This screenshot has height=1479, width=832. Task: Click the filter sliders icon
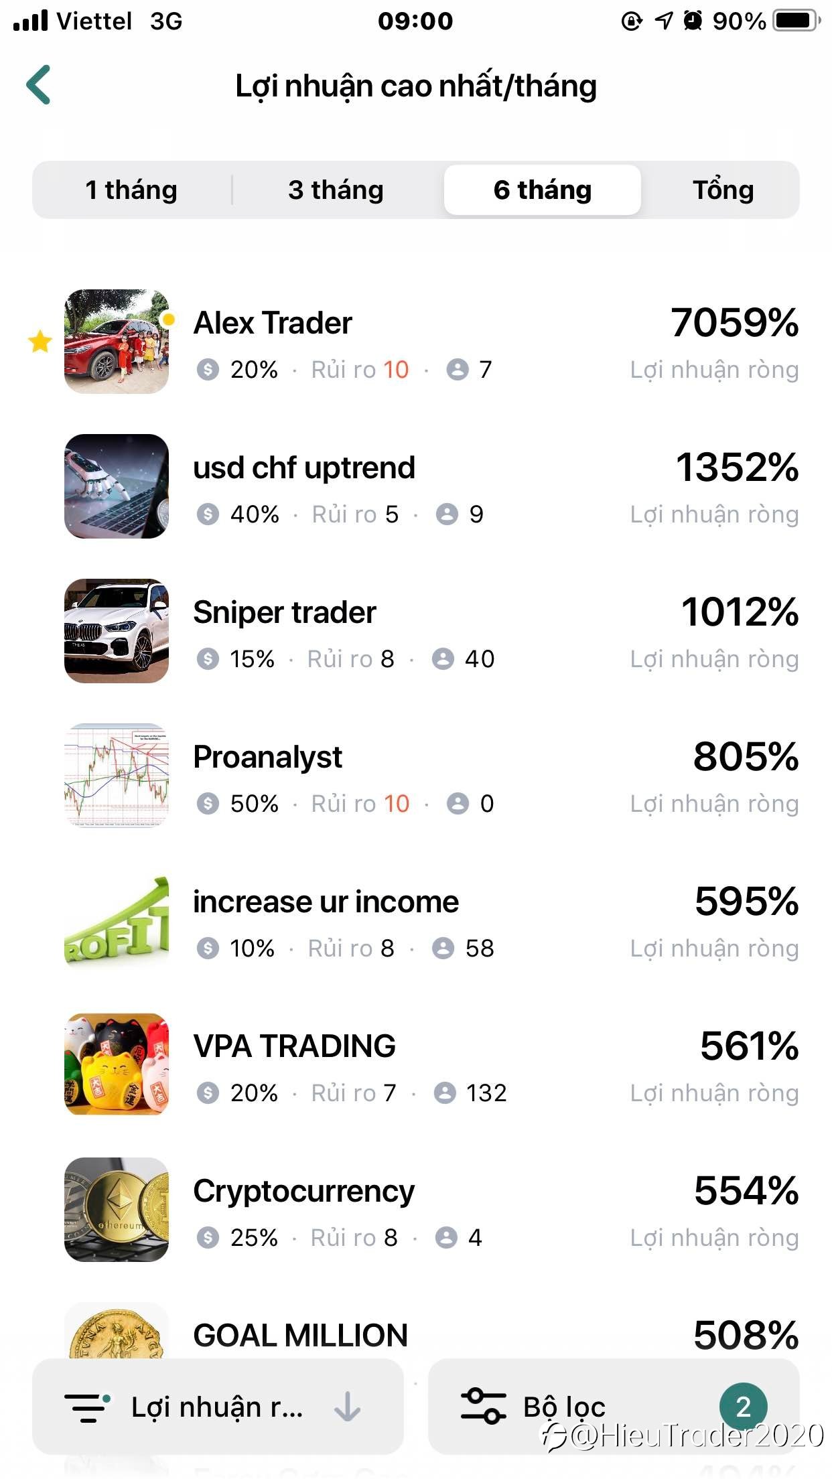tap(483, 1406)
